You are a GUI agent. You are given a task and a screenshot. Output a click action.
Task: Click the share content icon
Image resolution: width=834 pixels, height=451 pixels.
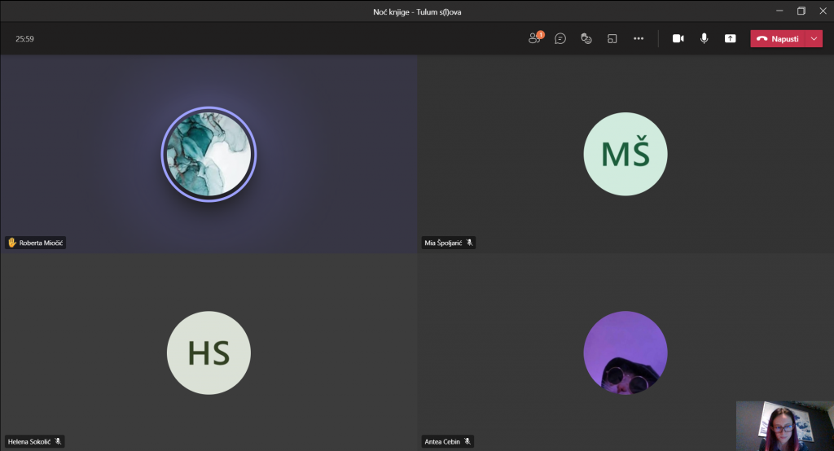(x=731, y=38)
